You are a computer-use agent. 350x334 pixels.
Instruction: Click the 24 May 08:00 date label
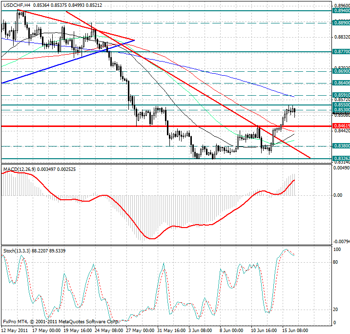[x=109, y=331]
